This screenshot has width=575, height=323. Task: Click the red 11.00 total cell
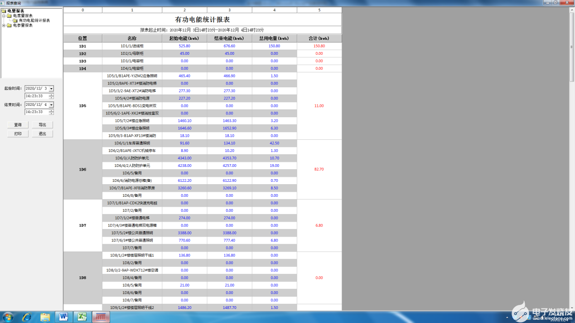tap(319, 106)
